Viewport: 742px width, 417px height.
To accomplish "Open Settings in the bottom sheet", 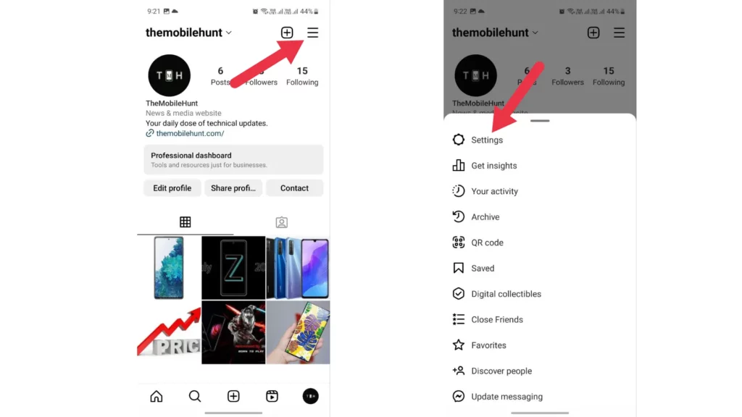I will [x=539, y=140].
